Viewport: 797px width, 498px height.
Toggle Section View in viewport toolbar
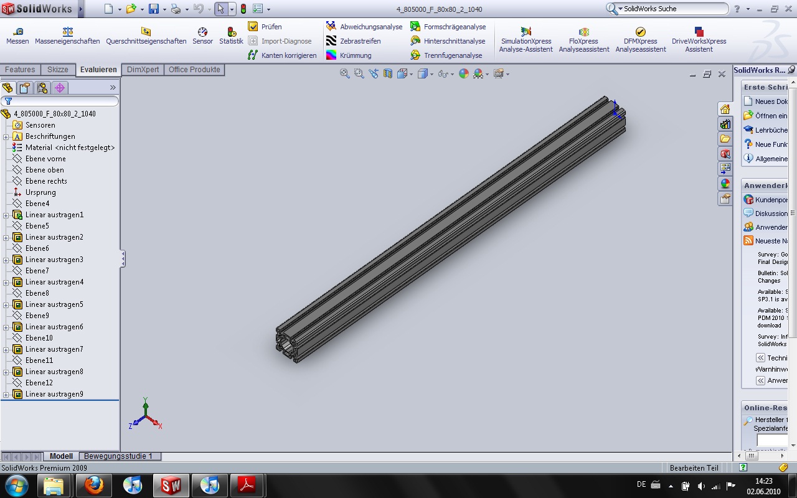(388, 73)
